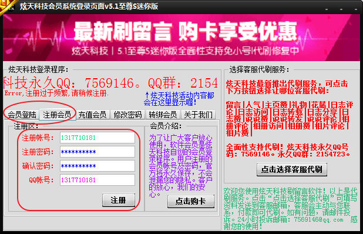
Task: Click the scrolling red QQ marquee text
Action: (110, 83)
